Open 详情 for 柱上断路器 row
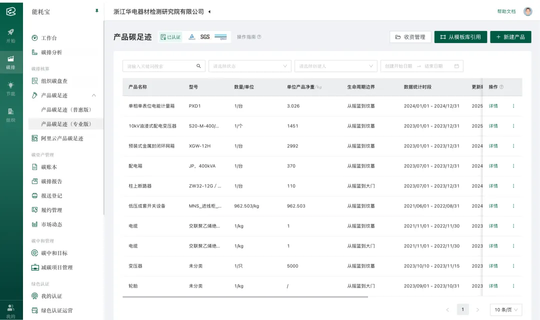The width and height of the screenshot is (540, 320). [x=493, y=186]
